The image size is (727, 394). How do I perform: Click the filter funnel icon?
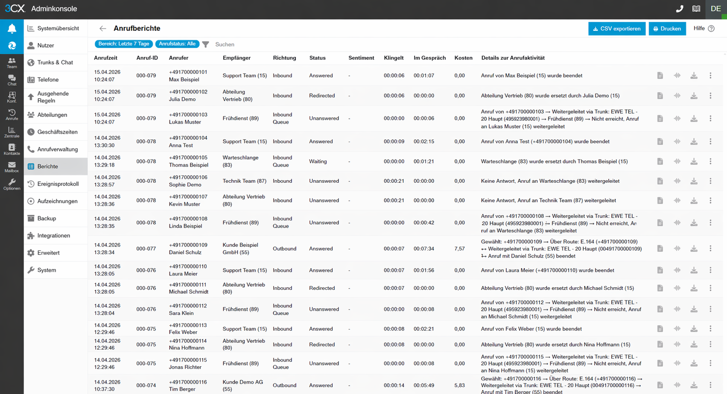coord(206,44)
